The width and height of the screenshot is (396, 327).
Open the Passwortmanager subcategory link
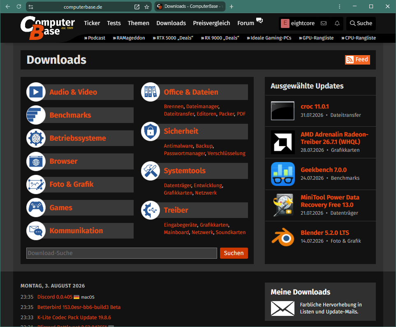click(x=184, y=153)
